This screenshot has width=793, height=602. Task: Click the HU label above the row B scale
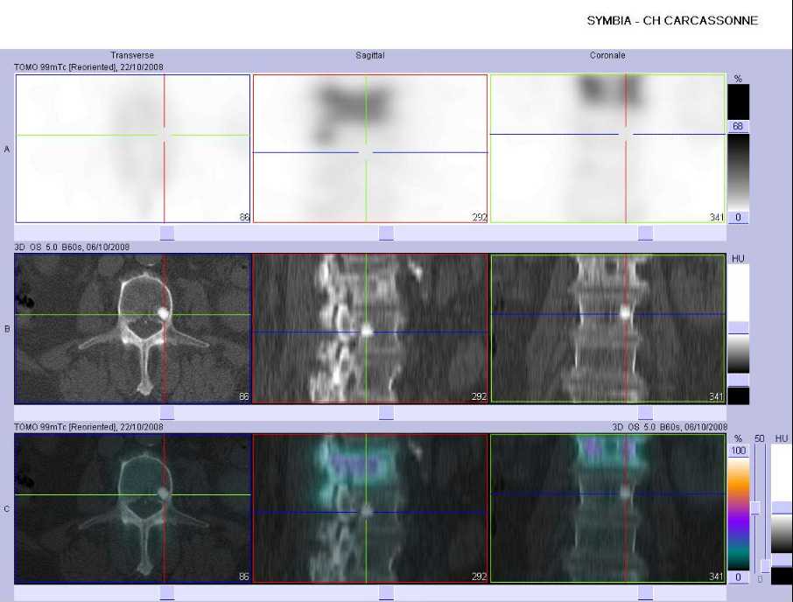point(738,259)
